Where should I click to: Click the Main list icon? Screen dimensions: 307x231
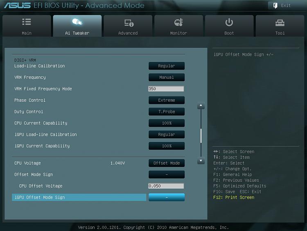point(27,22)
